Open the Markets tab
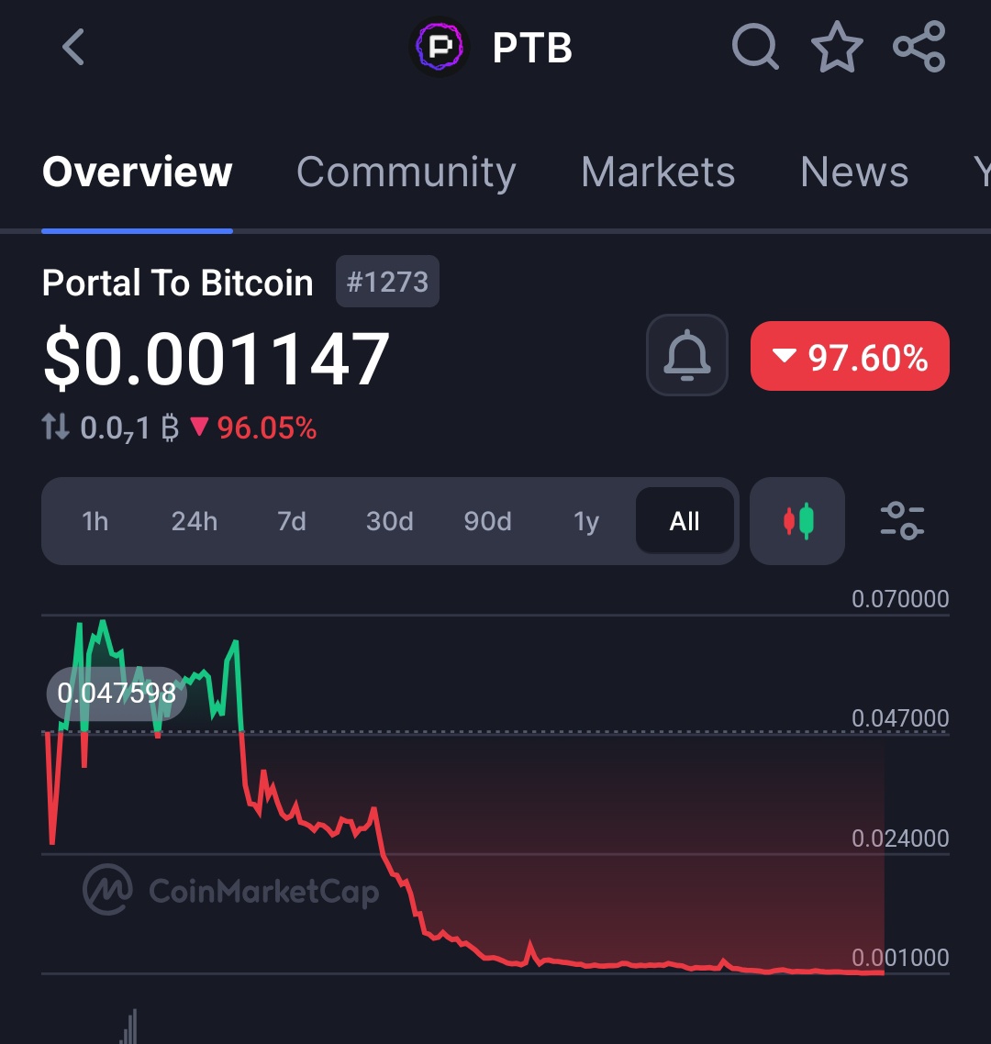Image resolution: width=991 pixels, height=1044 pixels. 658,172
